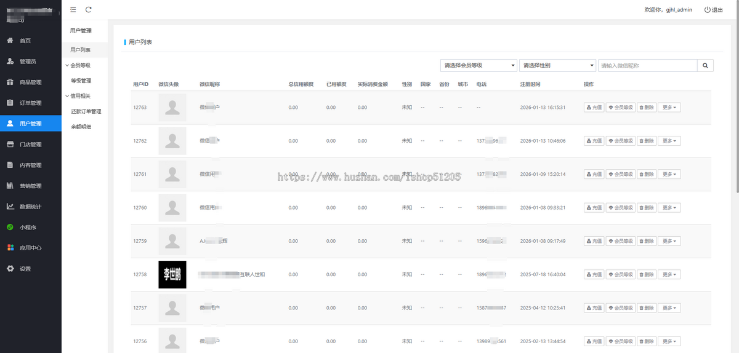739x353 pixels.
Task: Click the 实际消费金额 column header
Action: pyautogui.click(x=373, y=84)
